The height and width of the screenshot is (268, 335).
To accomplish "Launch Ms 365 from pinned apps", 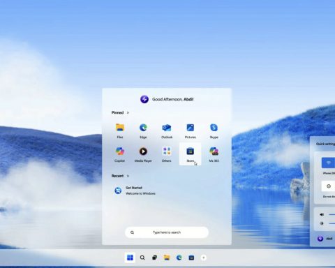I will tap(214, 154).
